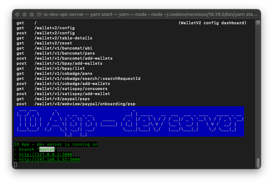Image resolution: width=273 pixels, height=184 pixels.
Task: Click the folder proxy icon in title bar
Action: point(39,14)
